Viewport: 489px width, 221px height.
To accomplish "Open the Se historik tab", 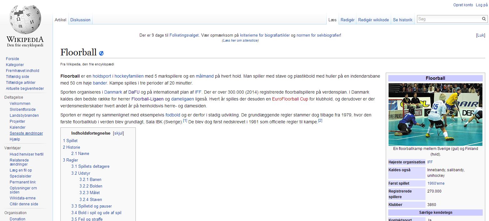I will (402, 20).
